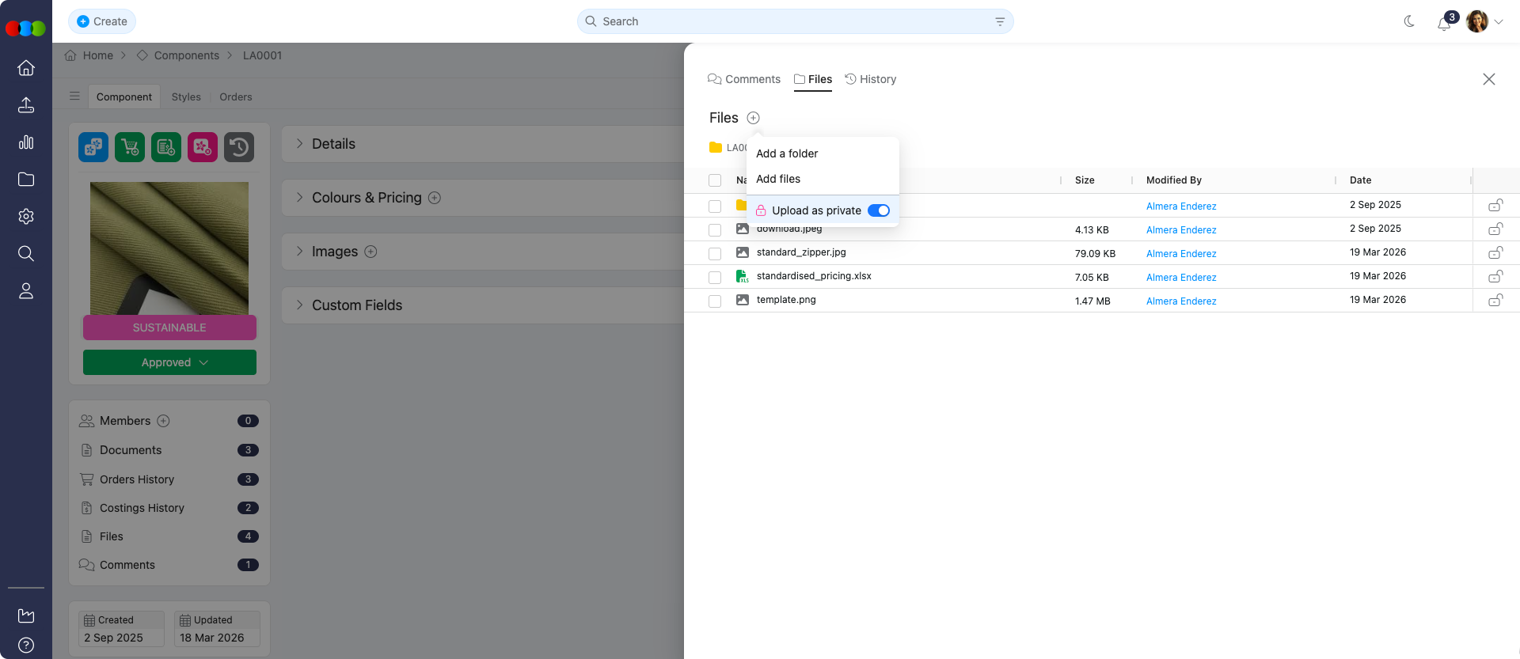Open the user profile icon in sidebar

(x=26, y=291)
